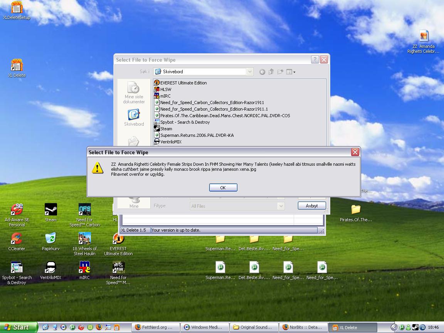This screenshot has height=333, width=444.
Task: Switch to FettNerd.org taskbar window
Action: (x=156, y=327)
